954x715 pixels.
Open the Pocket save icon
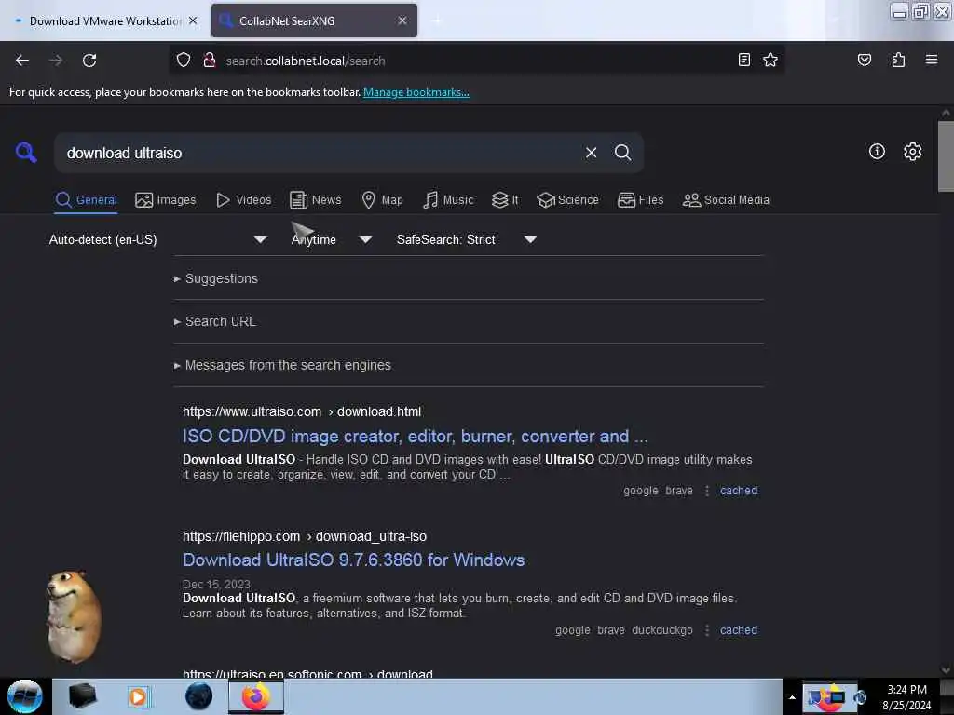point(864,60)
